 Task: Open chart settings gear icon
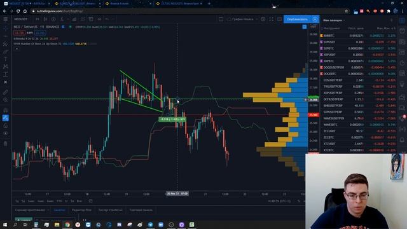click(263, 19)
